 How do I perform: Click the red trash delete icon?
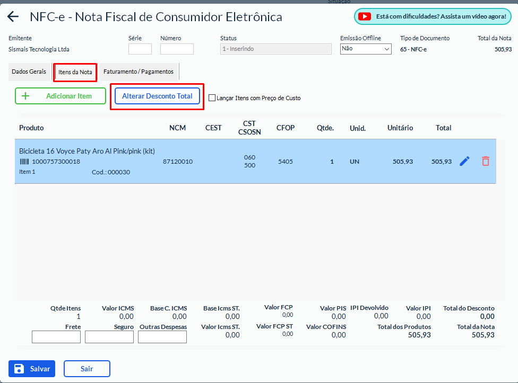485,161
